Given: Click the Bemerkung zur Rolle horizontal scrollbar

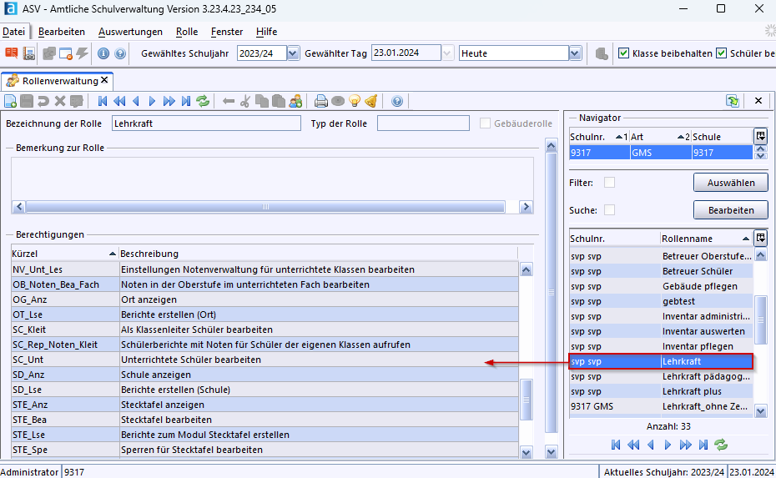Looking at the screenshot, I should [265, 206].
